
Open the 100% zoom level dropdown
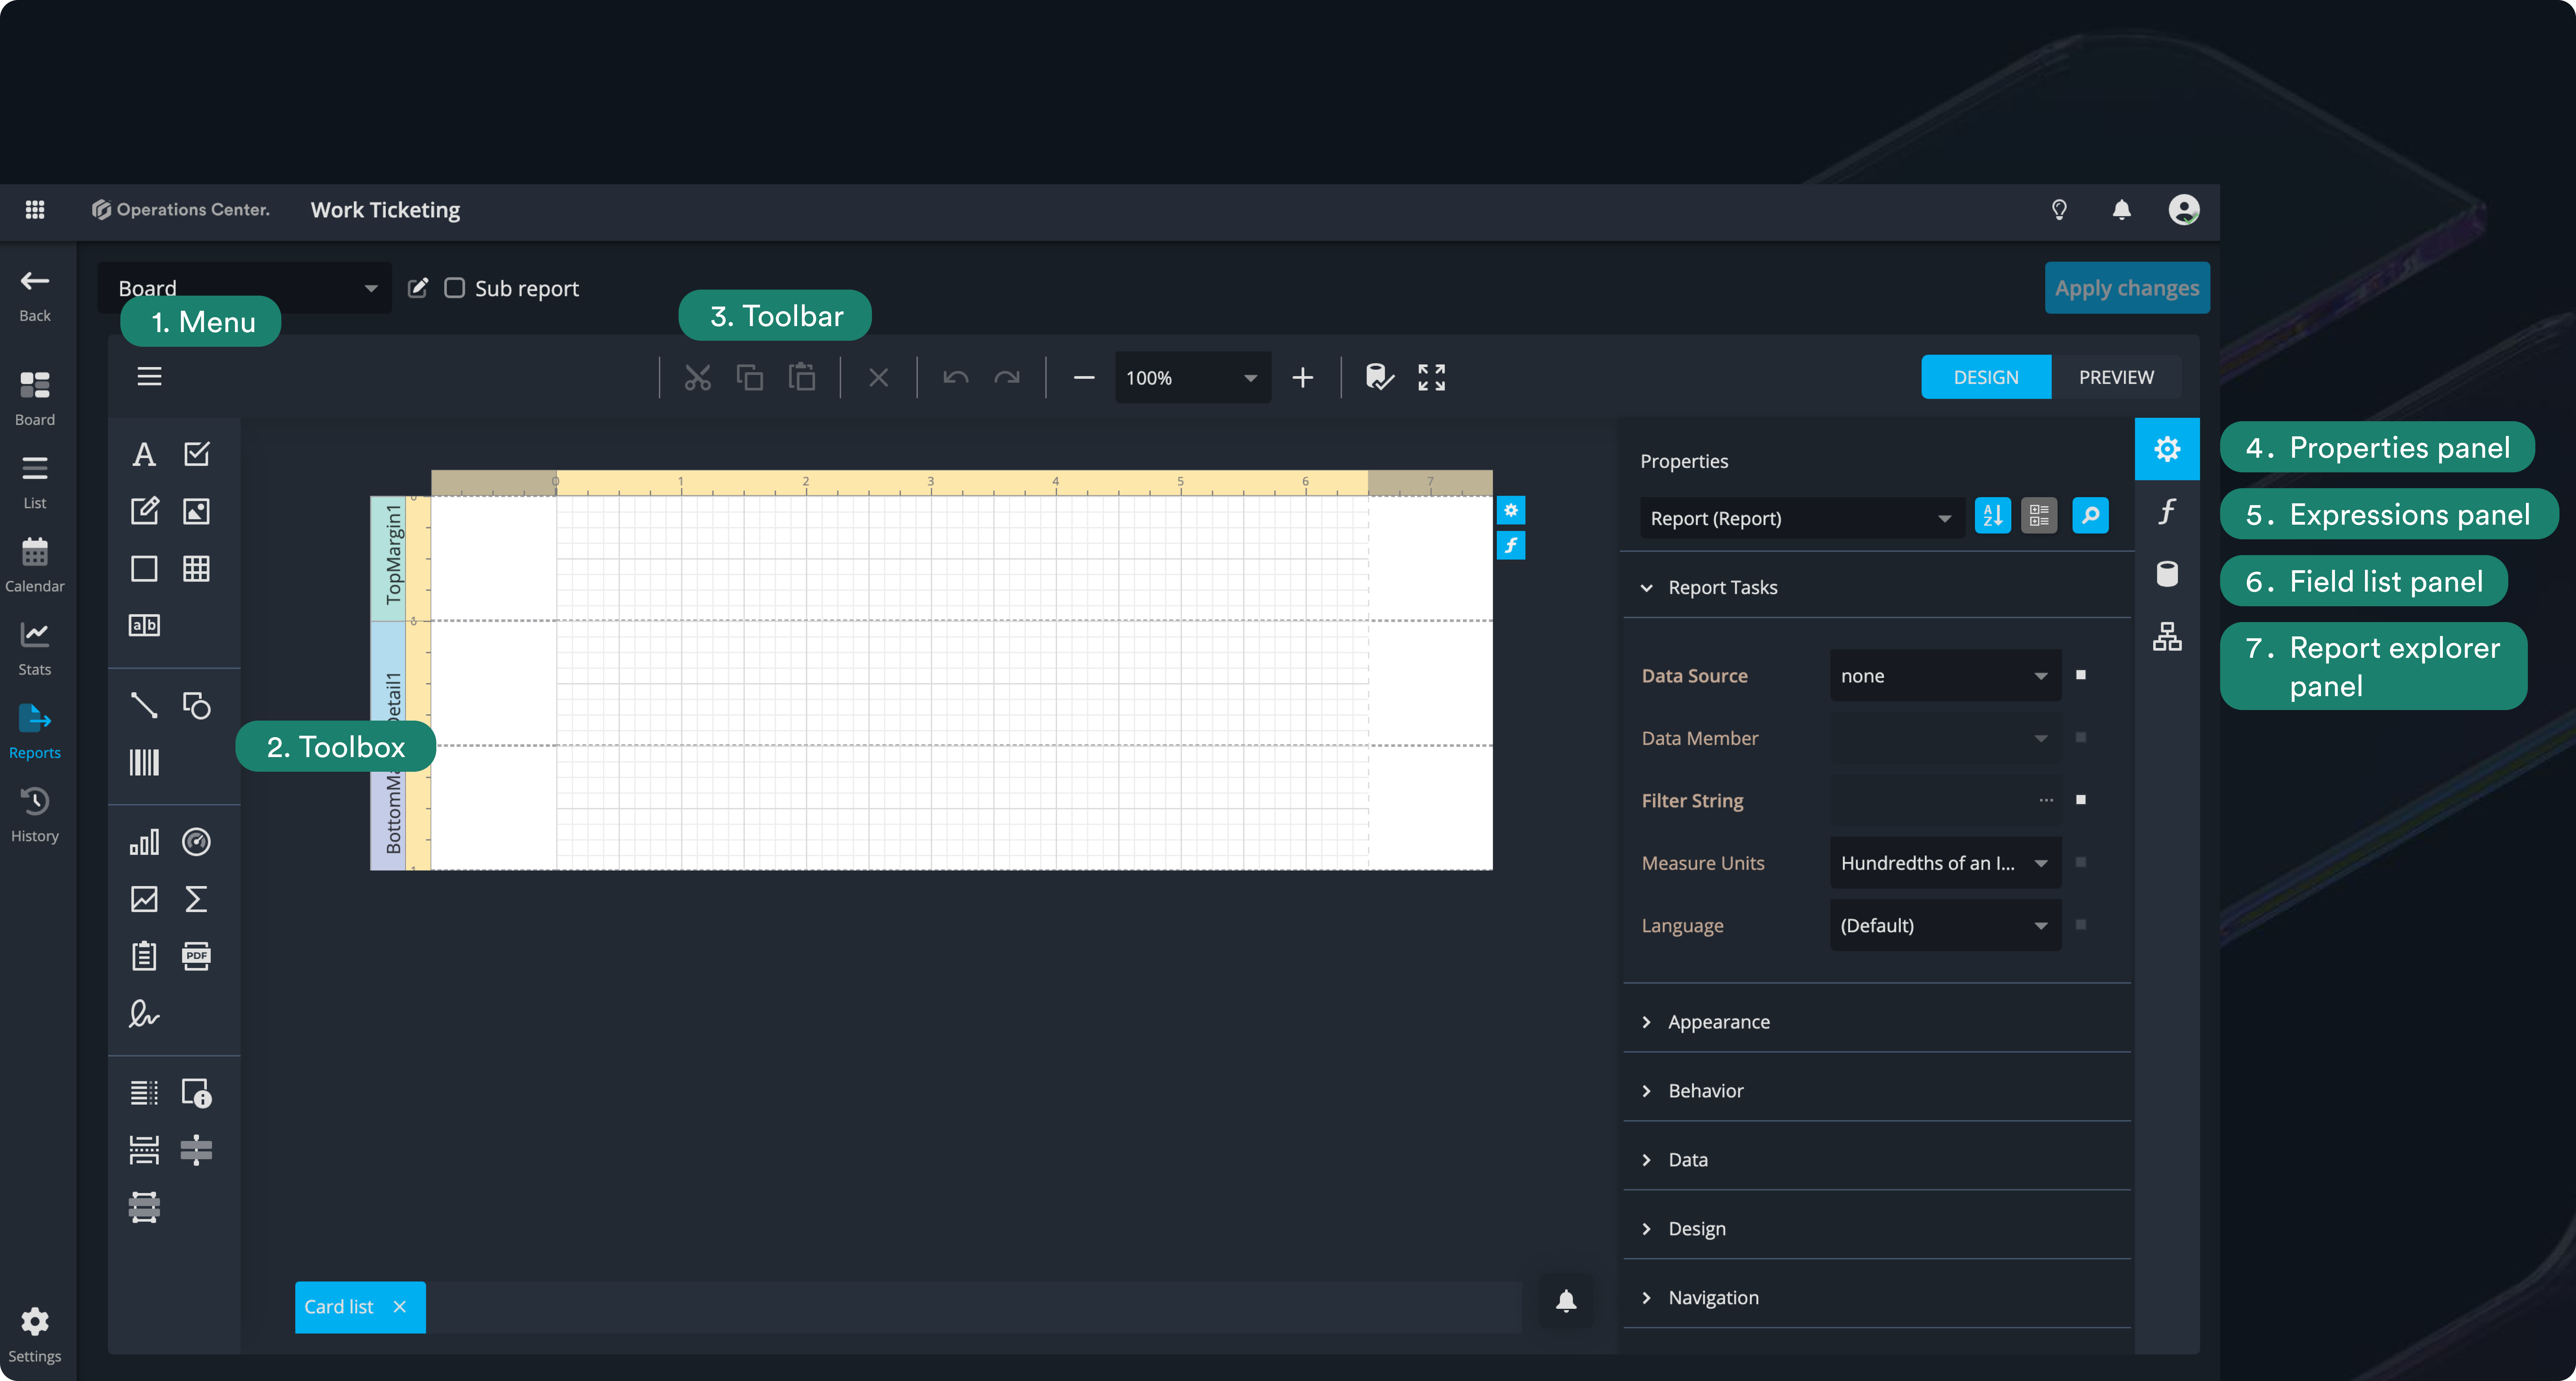pyautogui.click(x=1193, y=378)
